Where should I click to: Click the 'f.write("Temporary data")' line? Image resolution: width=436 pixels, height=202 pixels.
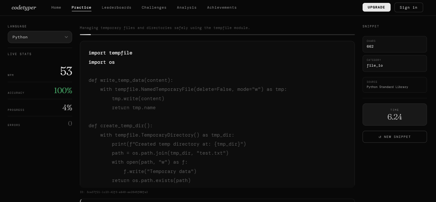pyautogui.click(x=160, y=171)
